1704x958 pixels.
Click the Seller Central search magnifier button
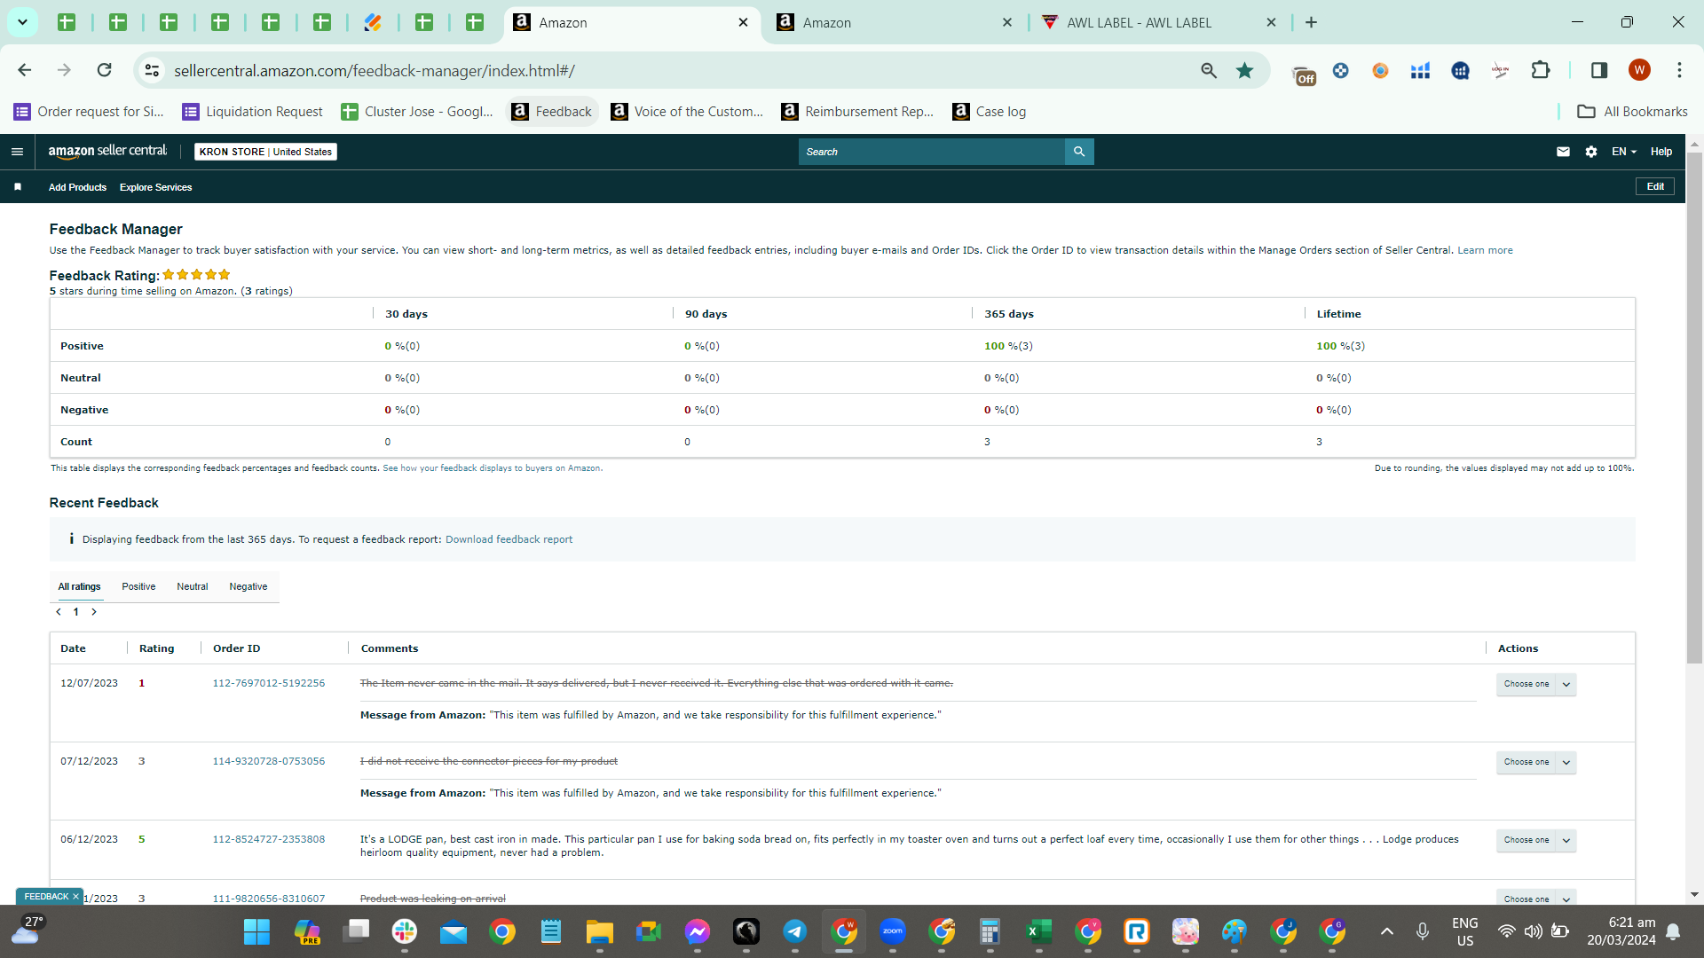coord(1079,152)
